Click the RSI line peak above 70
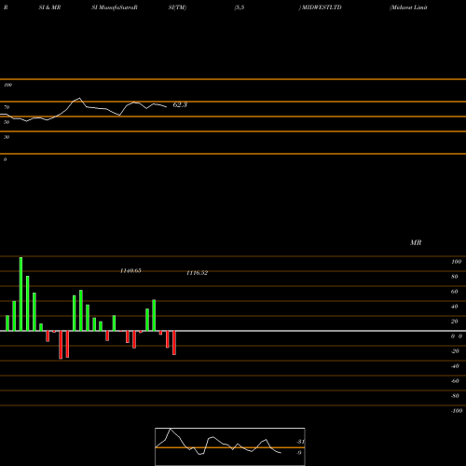The image size is (466, 466). click(x=79, y=99)
